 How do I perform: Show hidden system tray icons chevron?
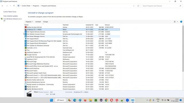(x=147, y=100)
